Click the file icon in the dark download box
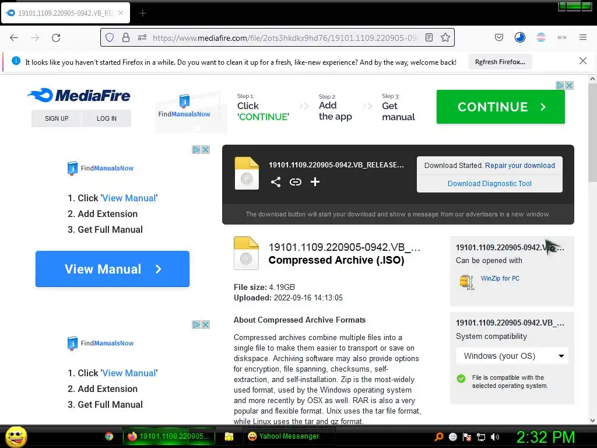This screenshot has height=448, width=597. [x=247, y=173]
